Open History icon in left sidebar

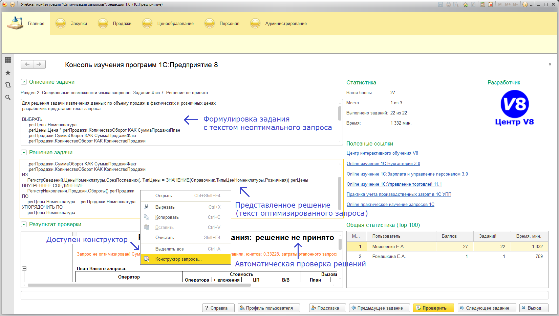8,85
